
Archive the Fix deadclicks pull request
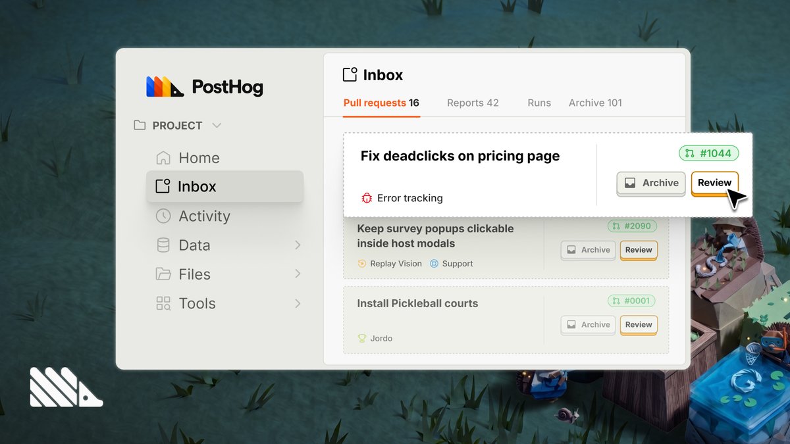click(651, 184)
